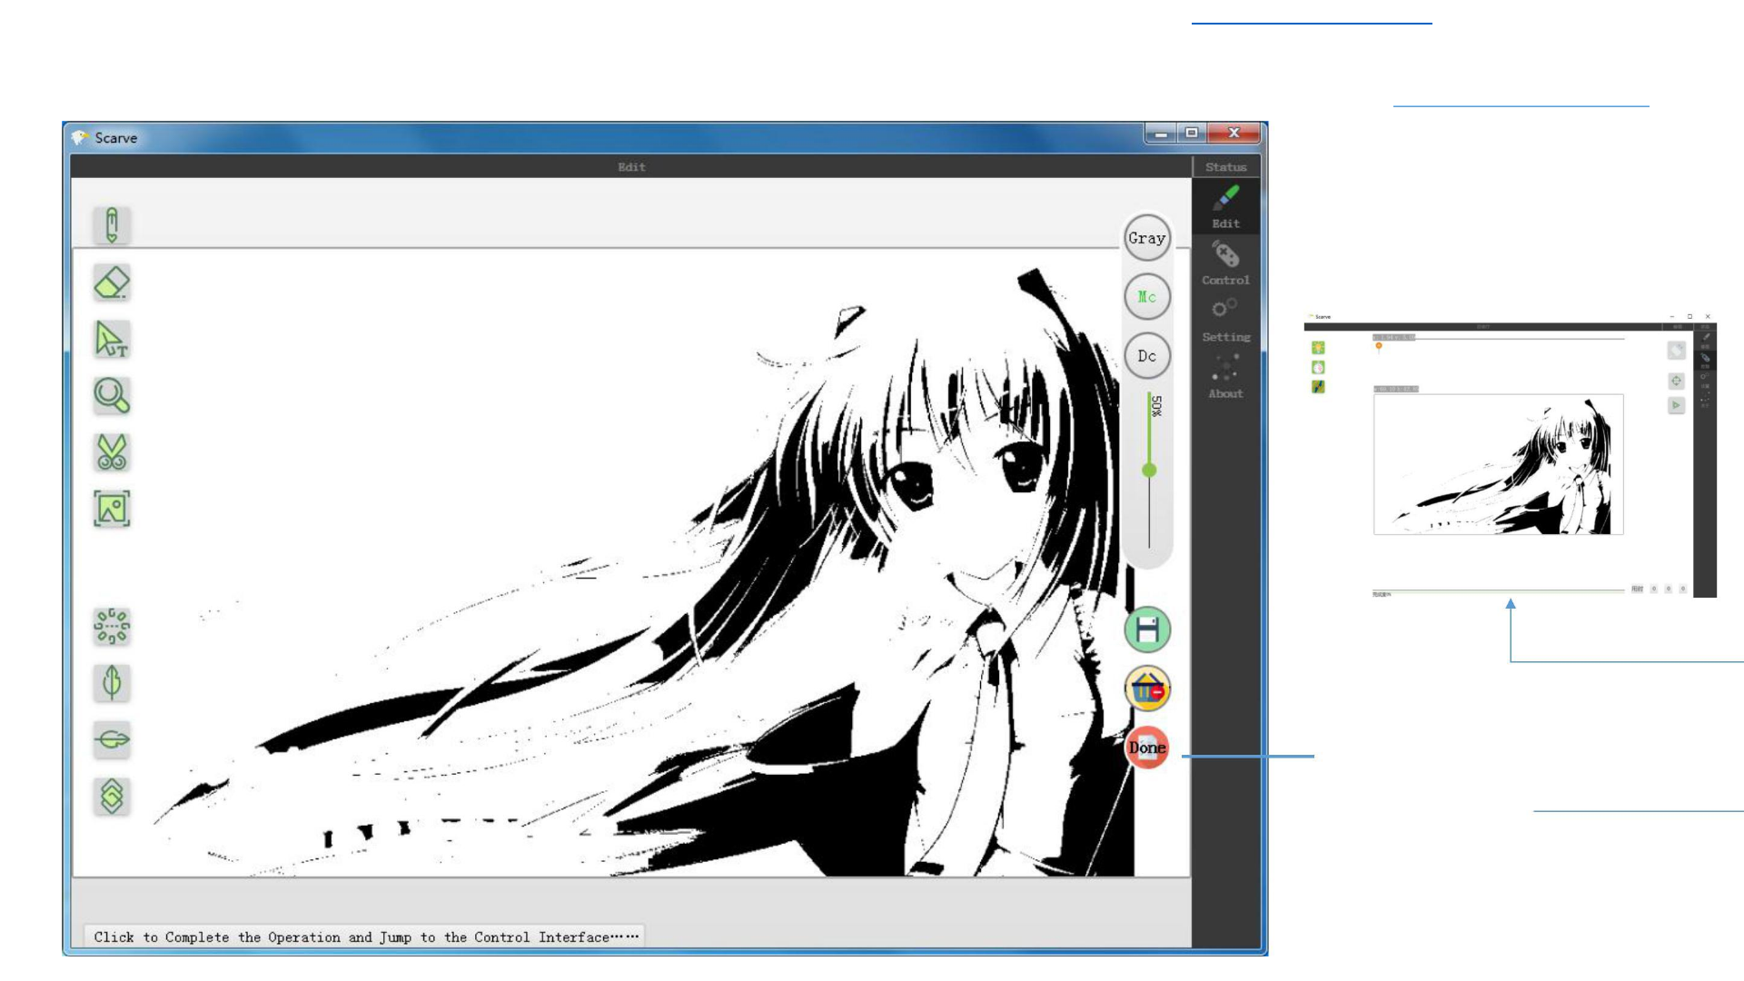Toggle the Mc mode button
Screen dimensions: 1744x981
(1146, 297)
